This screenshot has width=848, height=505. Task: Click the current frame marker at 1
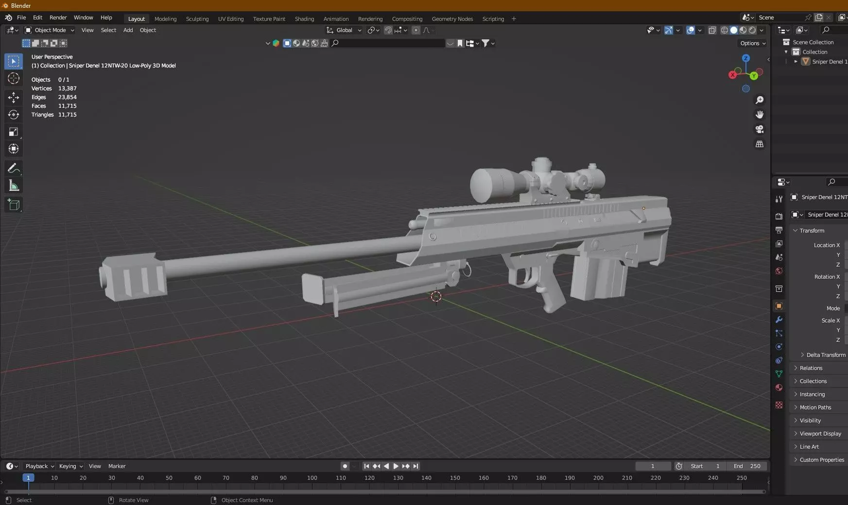point(28,478)
